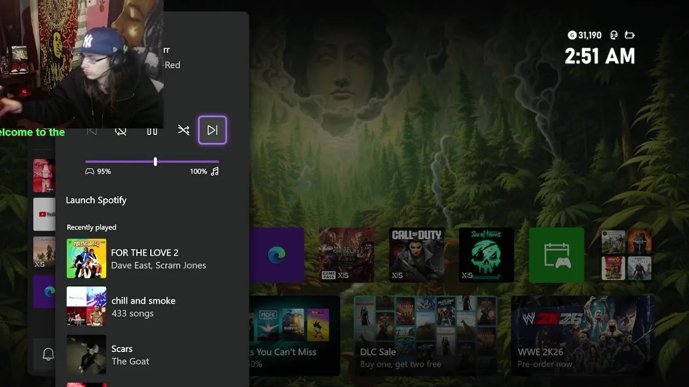The image size is (689, 387).
Task: Click controller volume icon at 95%
Action: pos(90,171)
